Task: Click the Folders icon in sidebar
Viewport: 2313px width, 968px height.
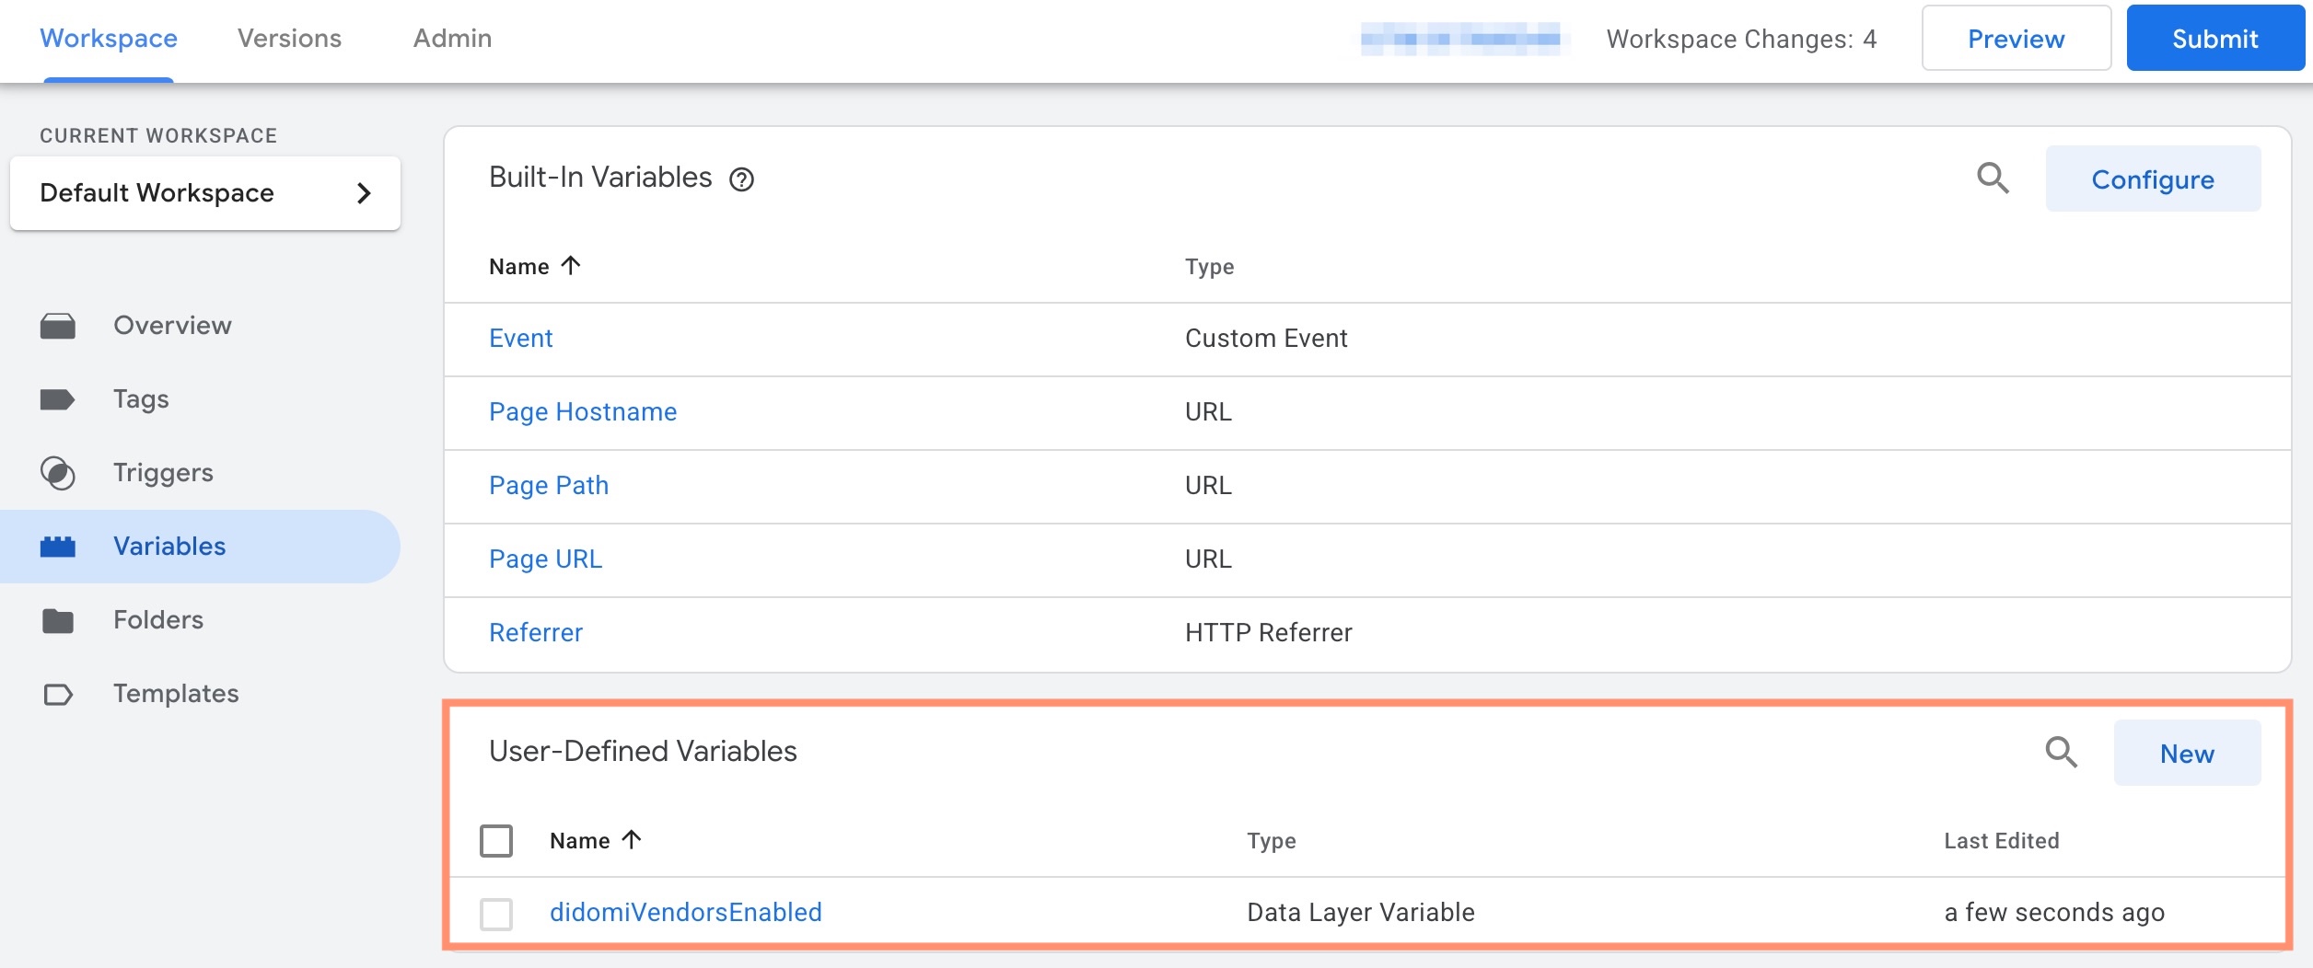Action: 58,620
